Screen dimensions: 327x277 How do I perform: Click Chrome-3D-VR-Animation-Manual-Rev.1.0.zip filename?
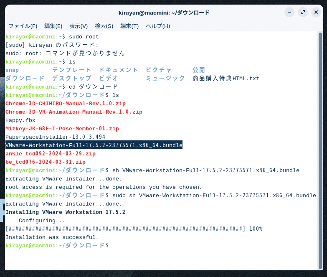(x=74, y=112)
